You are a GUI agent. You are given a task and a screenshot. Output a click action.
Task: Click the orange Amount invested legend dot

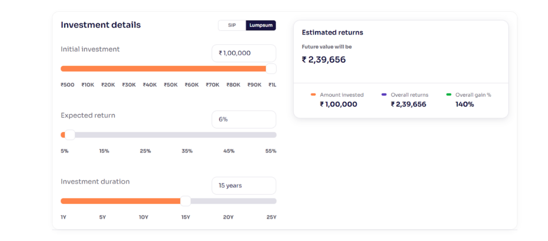click(313, 94)
